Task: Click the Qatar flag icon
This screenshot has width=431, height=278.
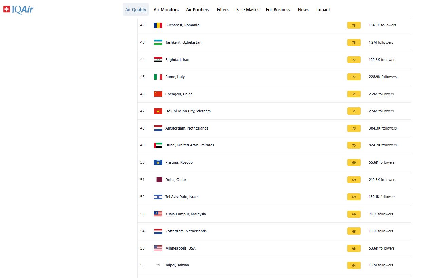Action: tap(158, 180)
